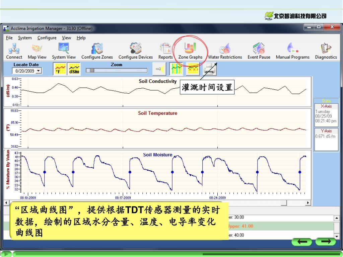Select the highlighted row with 41.00
The image size is (343, 257).
(168, 226)
